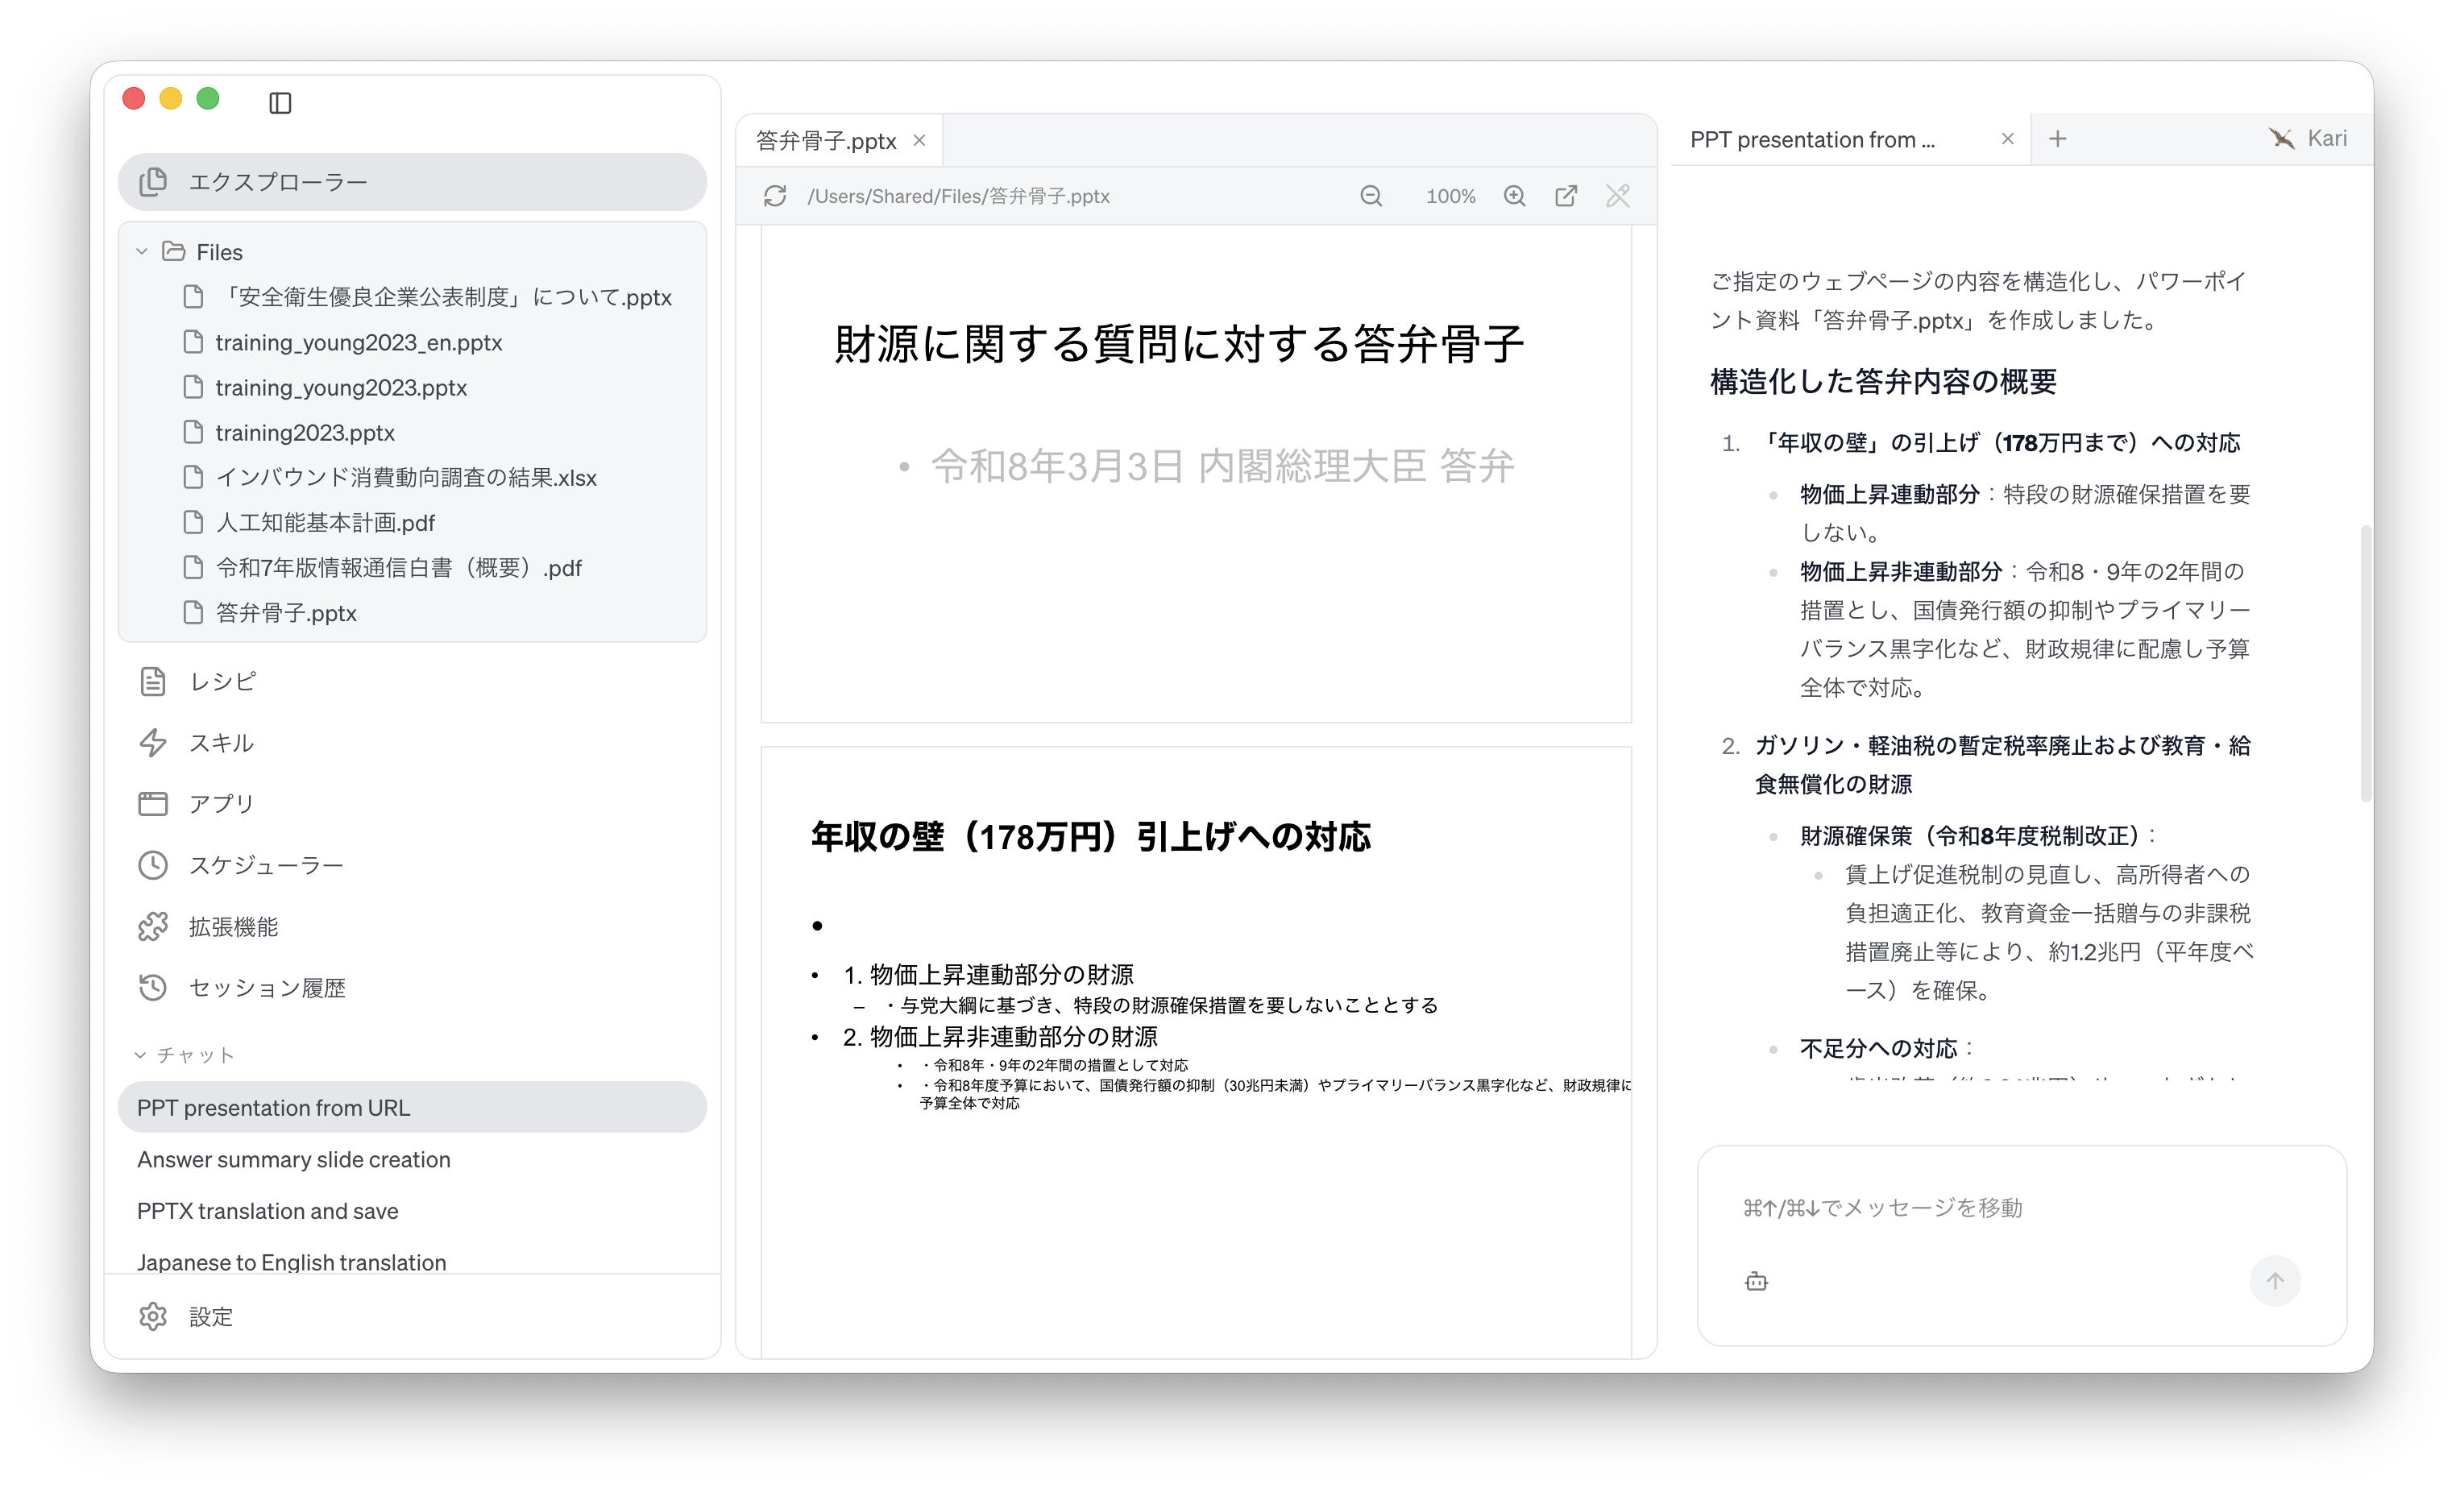Open the file in external window icon
2464x1492 pixels.
(x=1566, y=196)
